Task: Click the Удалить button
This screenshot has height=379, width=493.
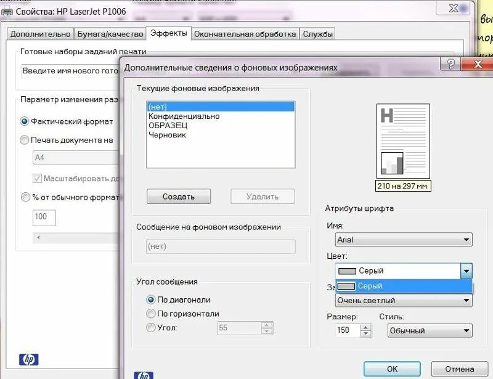Action: tap(263, 197)
